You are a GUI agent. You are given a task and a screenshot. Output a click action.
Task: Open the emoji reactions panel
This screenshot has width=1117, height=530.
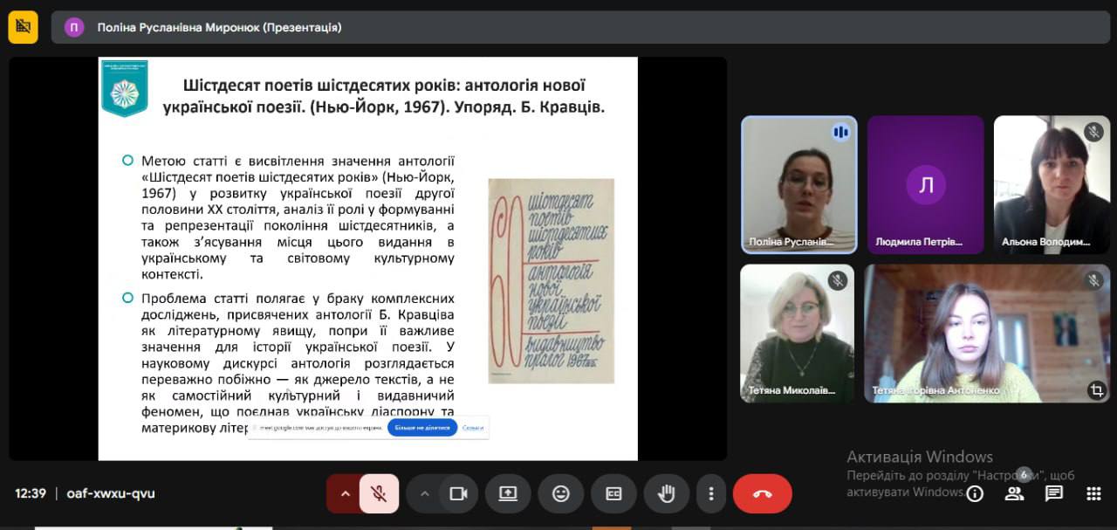click(560, 493)
